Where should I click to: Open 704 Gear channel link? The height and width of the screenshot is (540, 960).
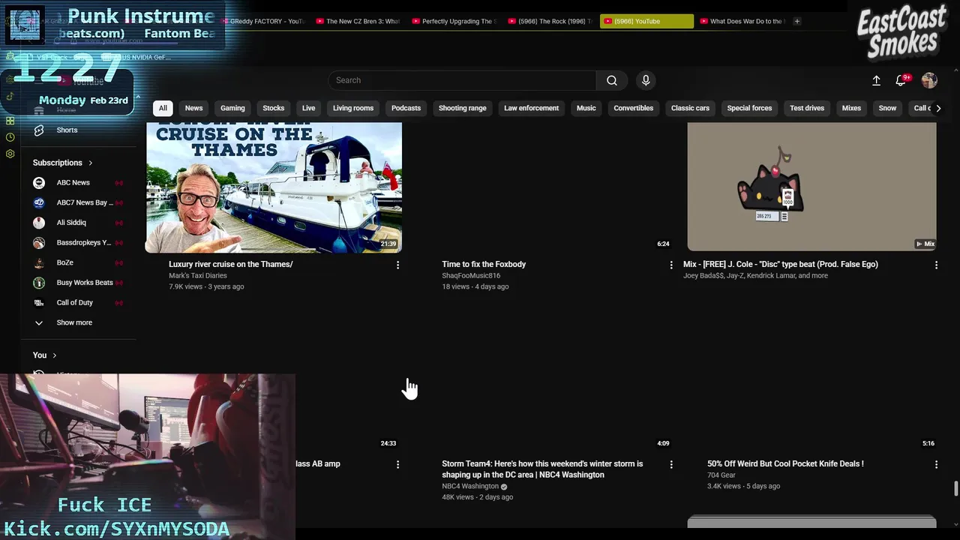point(721,475)
